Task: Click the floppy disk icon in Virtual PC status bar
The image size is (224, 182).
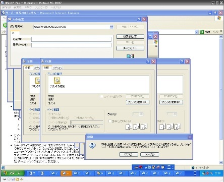Action: click(x=13, y=179)
